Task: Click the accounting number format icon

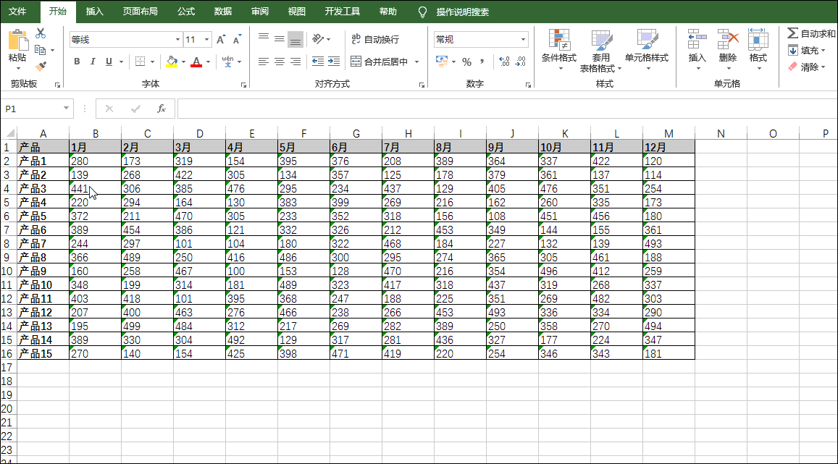Action: 442,62
